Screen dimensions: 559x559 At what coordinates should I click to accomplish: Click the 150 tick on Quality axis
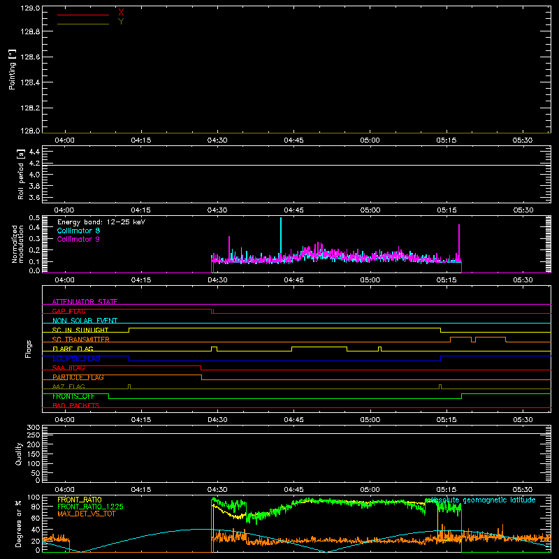point(34,454)
